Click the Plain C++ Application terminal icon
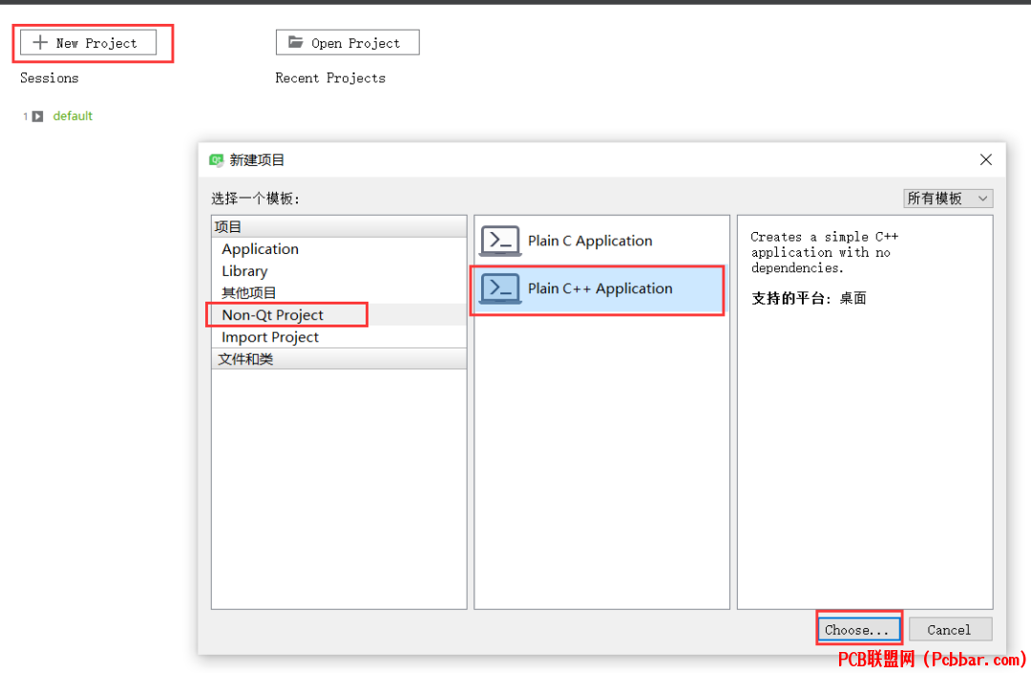Screen dimensions: 1031x673 (x=500, y=288)
